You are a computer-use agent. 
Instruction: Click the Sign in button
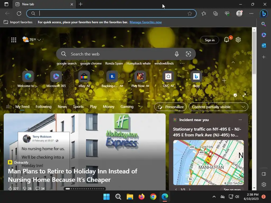(x=210, y=40)
